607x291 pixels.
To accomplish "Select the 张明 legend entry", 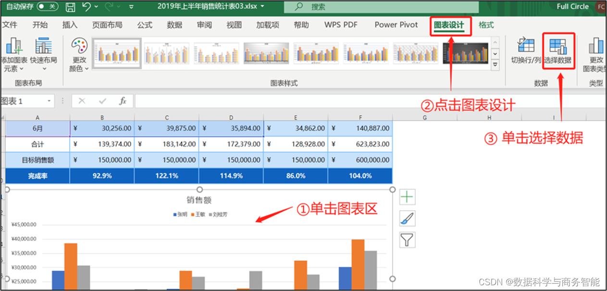I will (x=180, y=215).
